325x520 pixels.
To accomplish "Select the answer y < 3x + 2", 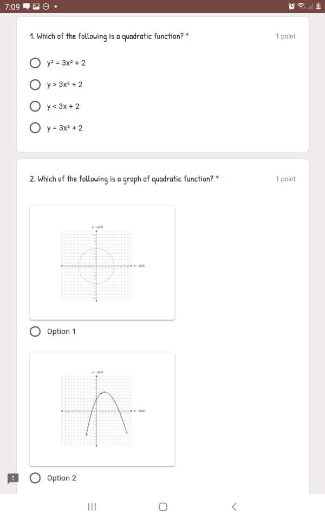I will coord(36,106).
